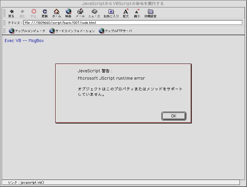247x187 pixels.
Task: Click the Microsoft JScript runtime error text
Action: [111, 78]
